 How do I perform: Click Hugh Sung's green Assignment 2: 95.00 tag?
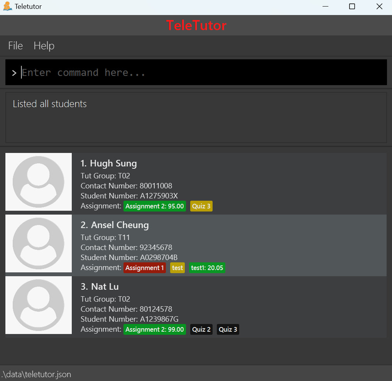pos(154,206)
